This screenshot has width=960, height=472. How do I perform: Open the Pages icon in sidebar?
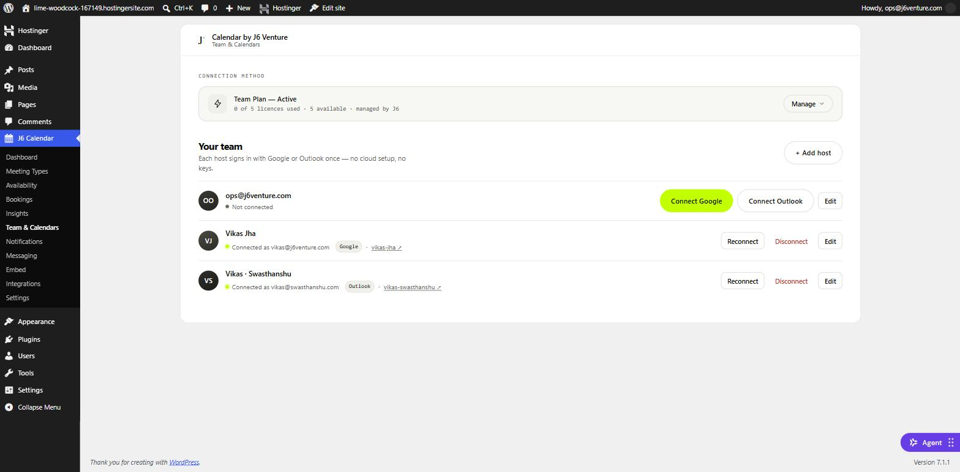pyautogui.click(x=9, y=105)
